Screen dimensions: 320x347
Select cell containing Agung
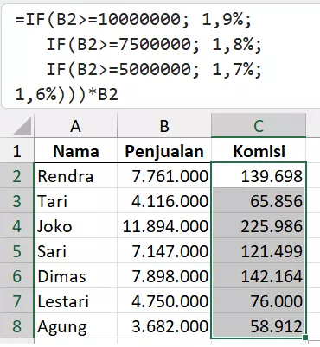(75, 325)
